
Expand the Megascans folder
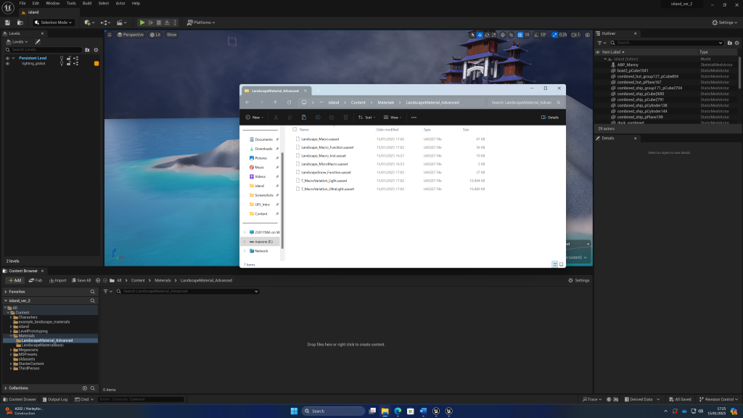coord(11,350)
